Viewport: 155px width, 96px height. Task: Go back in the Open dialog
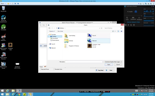pos(49,28)
